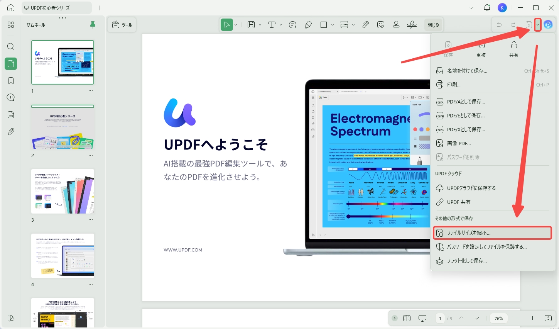Open the attachments paperclip in left sidebar
Viewport: 559px width, 329px height.
(11, 132)
